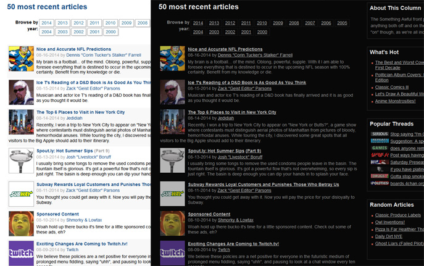The width and height of the screenshot is (424, 266).
Task: Open NFL comic thumbnail in dark panel
Action: coord(172,59)
